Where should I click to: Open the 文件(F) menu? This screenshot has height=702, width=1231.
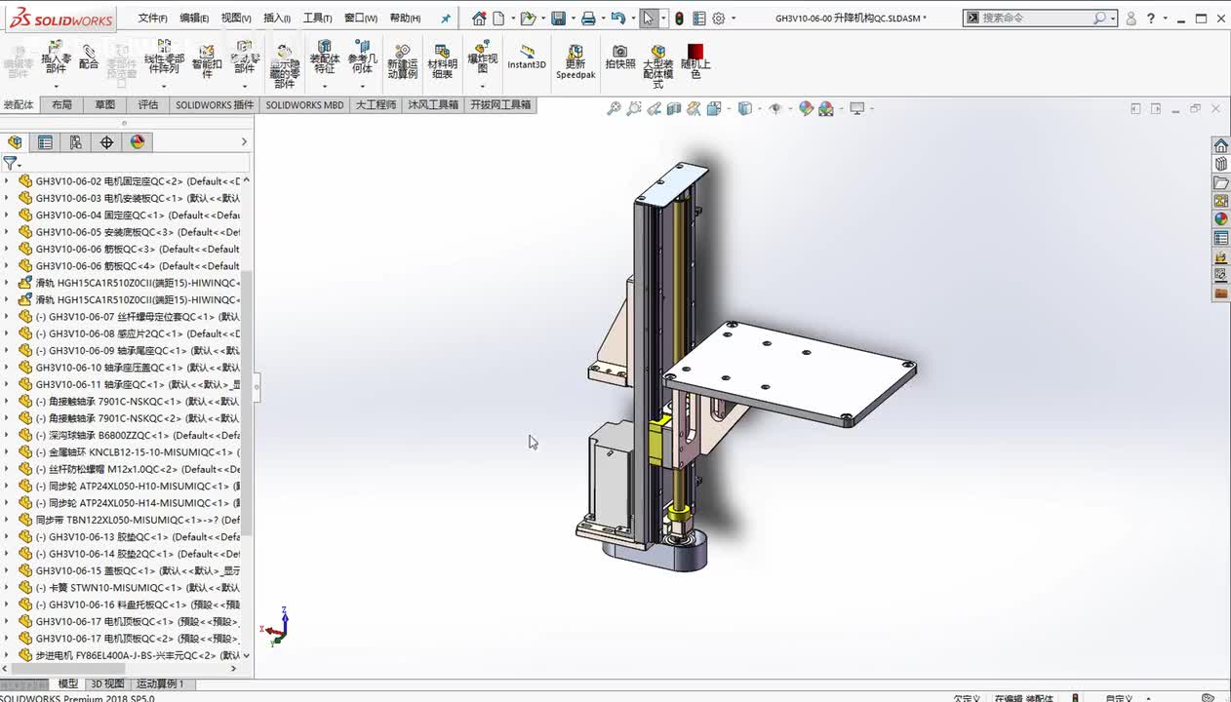152,18
